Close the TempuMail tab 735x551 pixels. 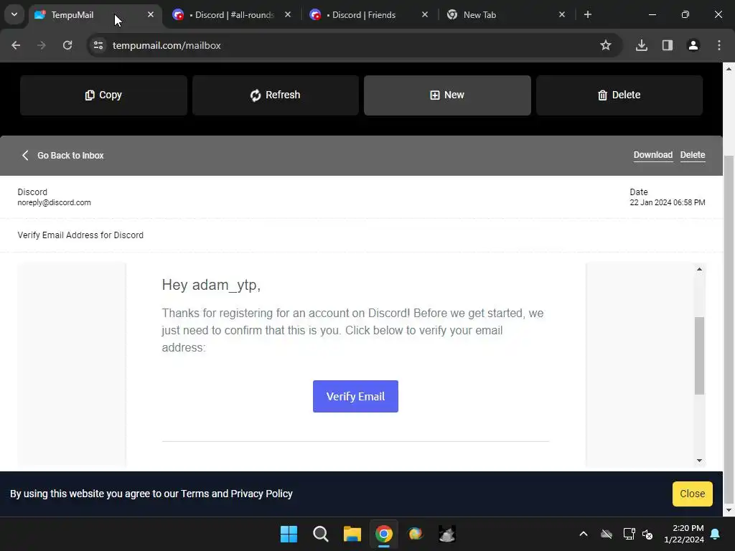tap(151, 14)
